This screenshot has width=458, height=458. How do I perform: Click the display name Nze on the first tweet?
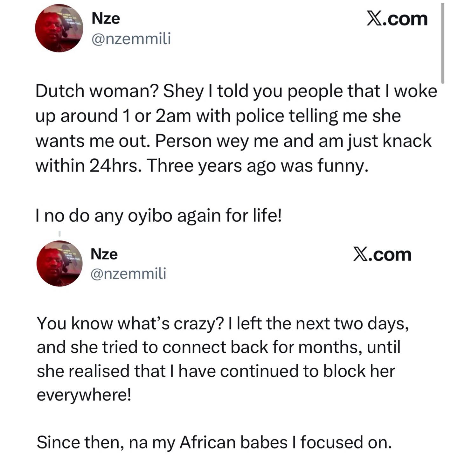(x=106, y=18)
